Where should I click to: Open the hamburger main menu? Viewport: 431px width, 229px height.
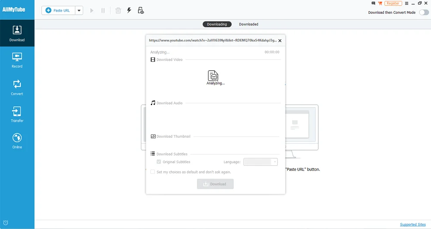point(406,3)
